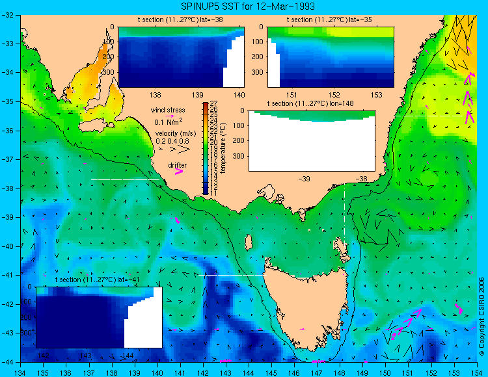Select the 't section lat=-41' inset title
Viewport: 488px width, 377px height.
[97, 279]
